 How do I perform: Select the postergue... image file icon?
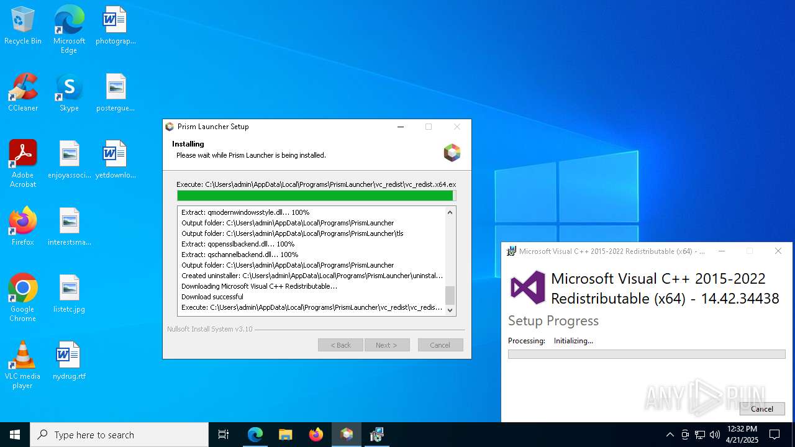tap(116, 93)
